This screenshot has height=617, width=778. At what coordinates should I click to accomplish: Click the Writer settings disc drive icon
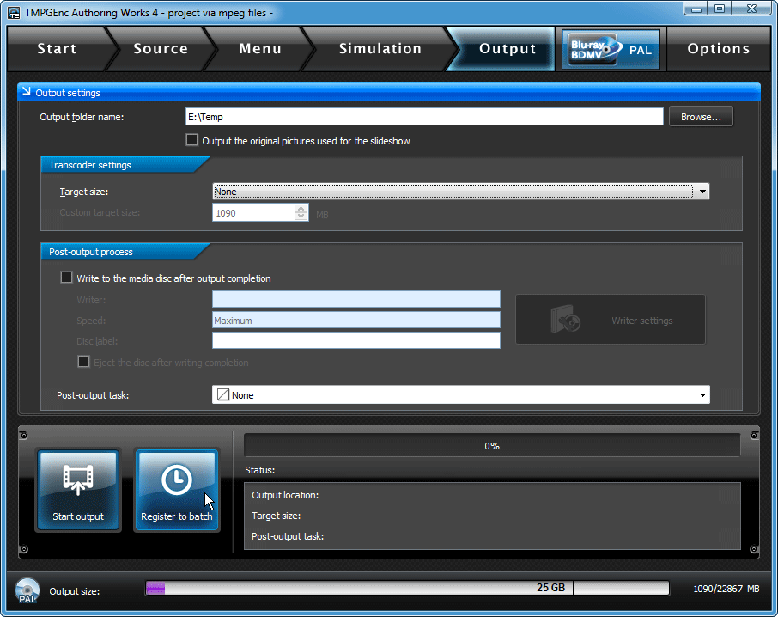tap(565, 319)
